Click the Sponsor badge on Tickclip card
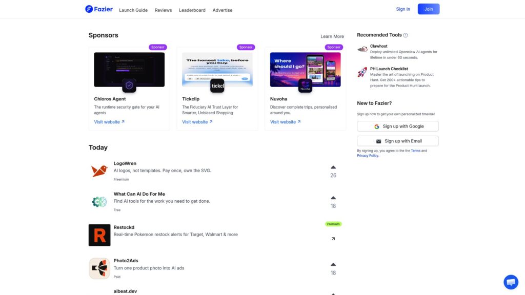The width and height of the screenshot is (525, 295). [x=246, y=47]
